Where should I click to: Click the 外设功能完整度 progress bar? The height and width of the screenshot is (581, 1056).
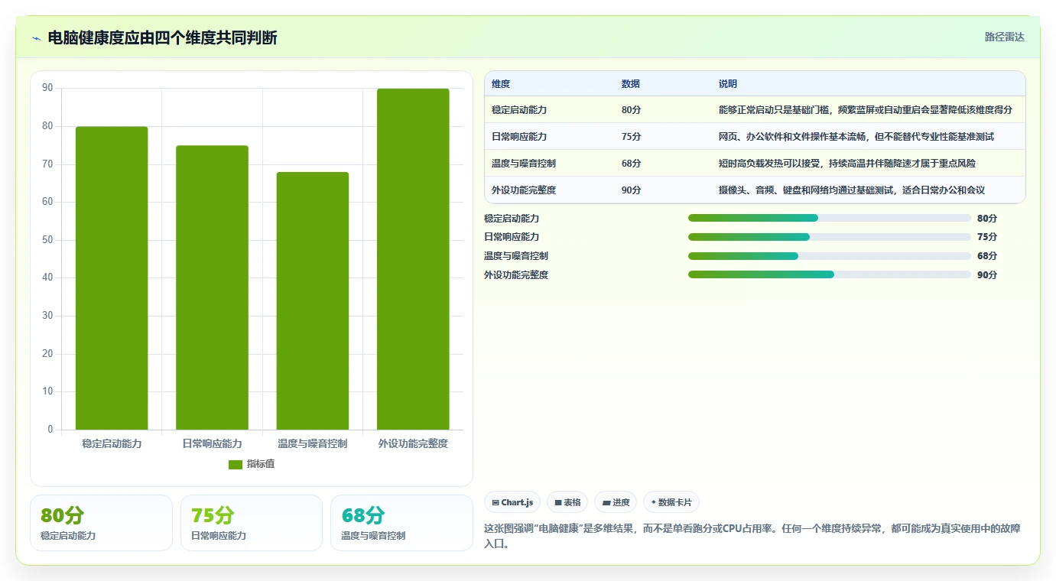(x=830, y=274)
